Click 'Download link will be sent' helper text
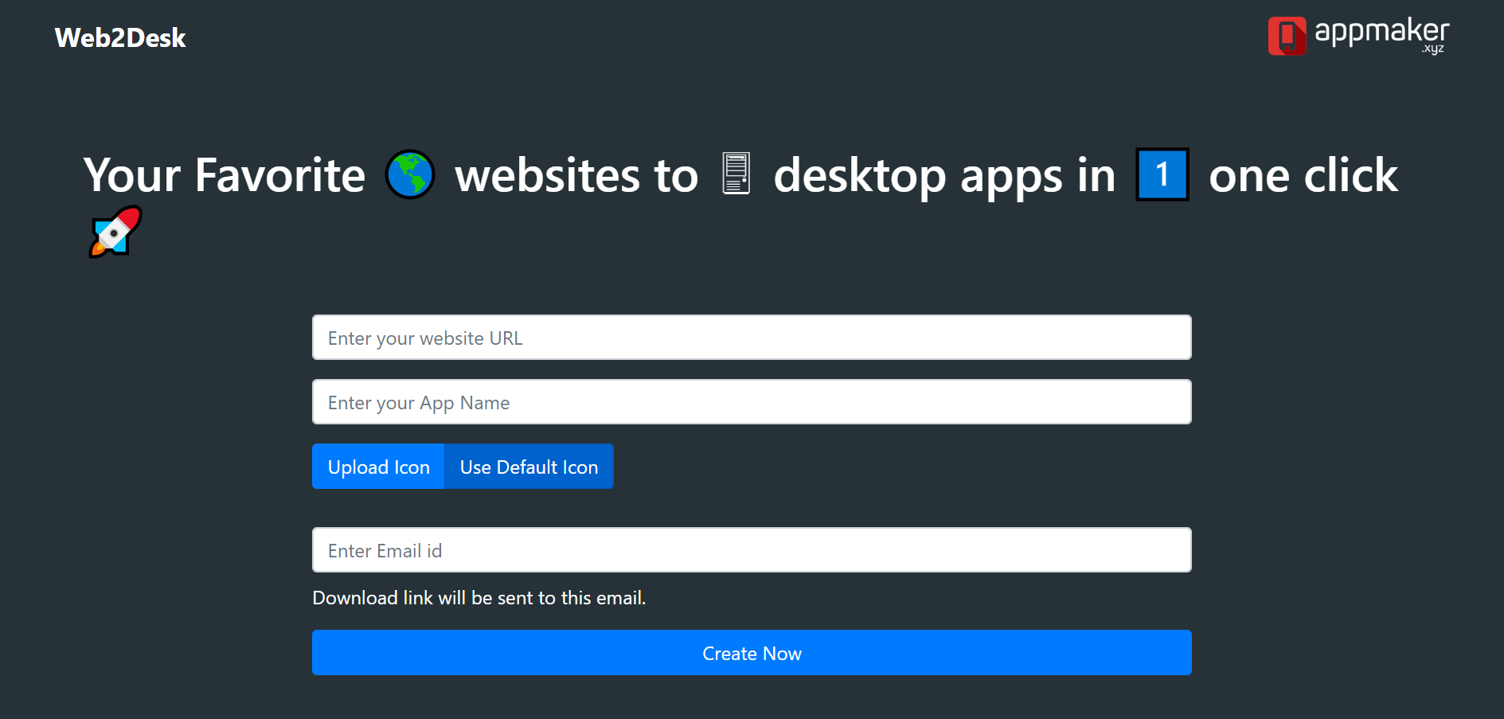Viewport: 1504px width, 719px height. click(x=479, y=598)
